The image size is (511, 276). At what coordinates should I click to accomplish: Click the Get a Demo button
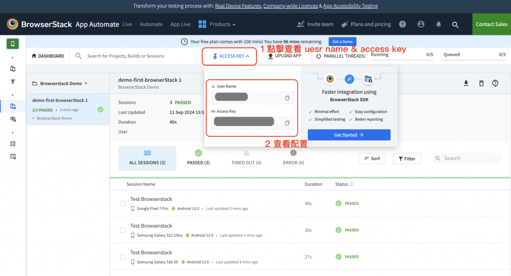click(342, 42)
